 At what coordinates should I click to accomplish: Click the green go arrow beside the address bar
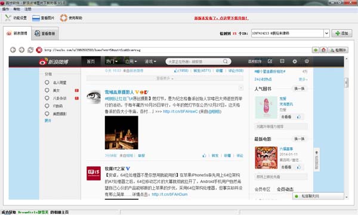[316, 49]
